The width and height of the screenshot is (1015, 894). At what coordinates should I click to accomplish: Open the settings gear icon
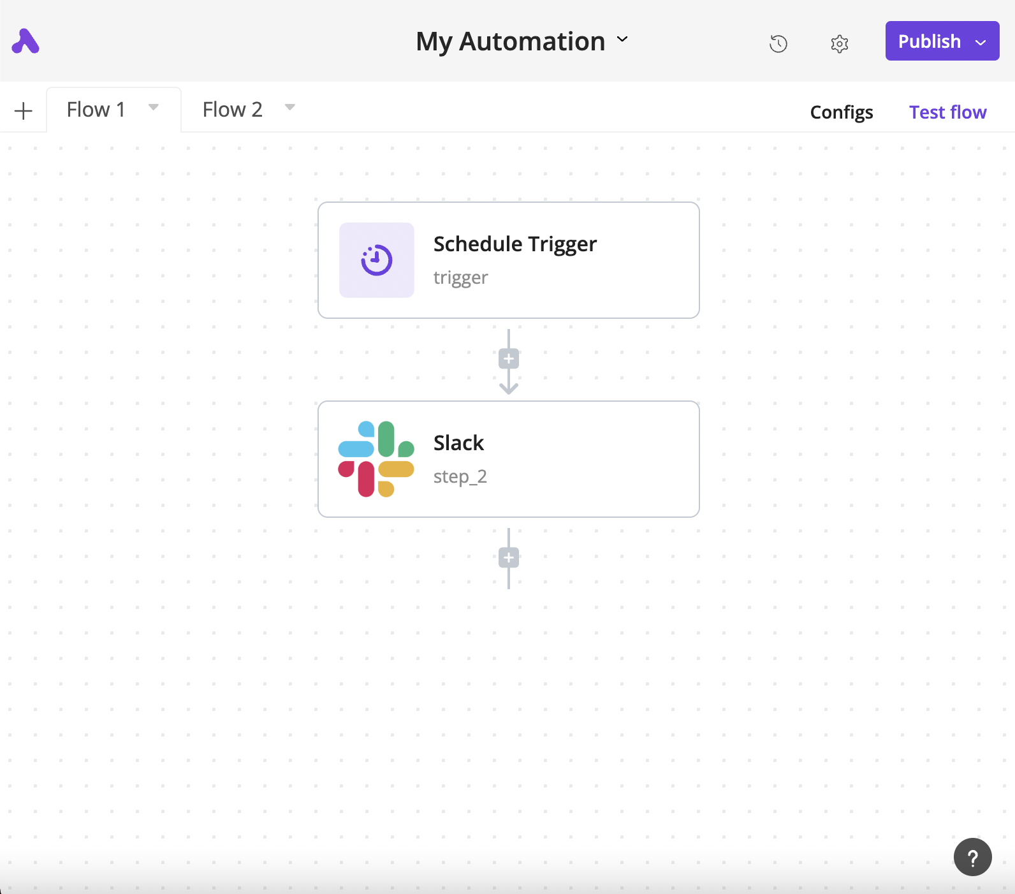click(839, 43)
